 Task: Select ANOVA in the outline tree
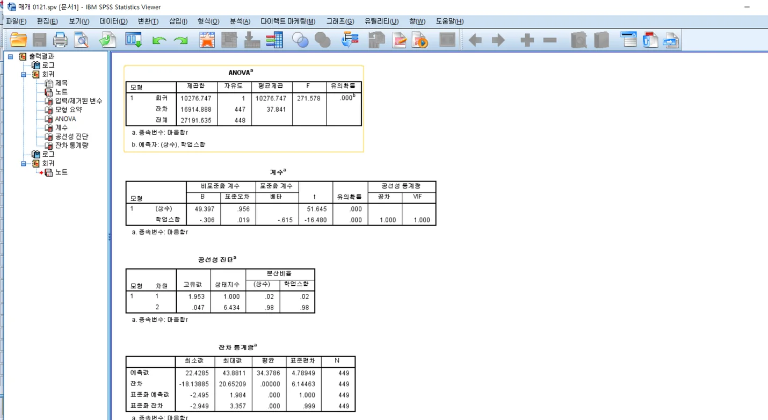65,119
